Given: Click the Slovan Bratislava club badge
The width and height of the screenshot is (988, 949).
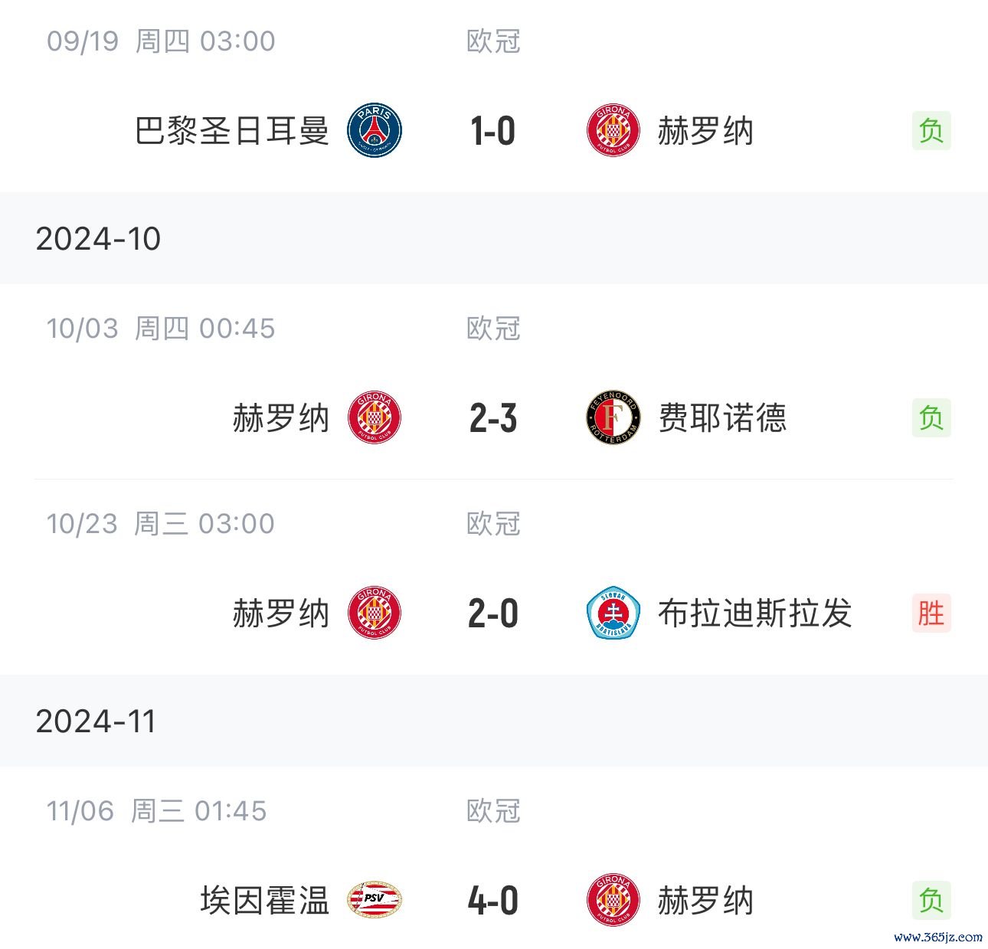Looking at the screenshot, I should pos(613,614).
